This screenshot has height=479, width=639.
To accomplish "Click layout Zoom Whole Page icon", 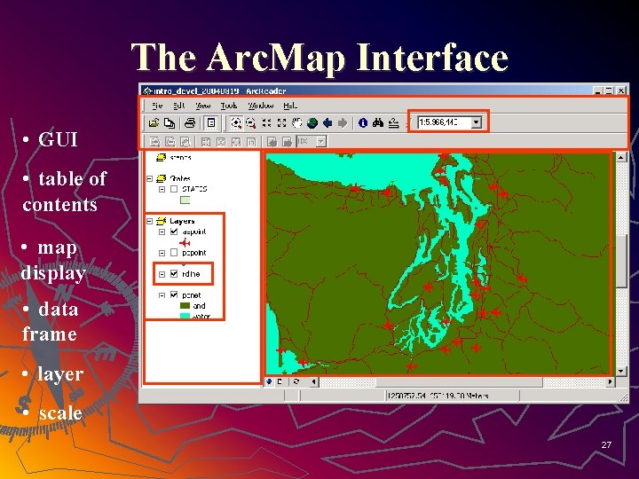I will 221,142.
